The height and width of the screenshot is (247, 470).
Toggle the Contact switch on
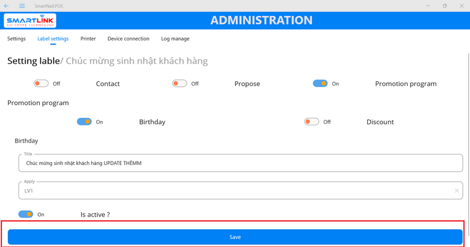point(41,84)
